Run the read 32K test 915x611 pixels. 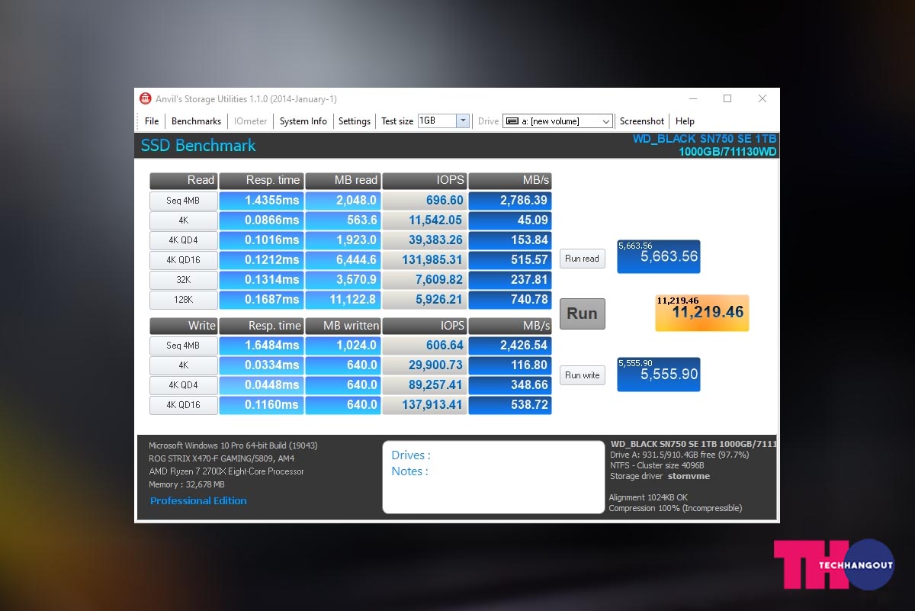coord(184,280)
